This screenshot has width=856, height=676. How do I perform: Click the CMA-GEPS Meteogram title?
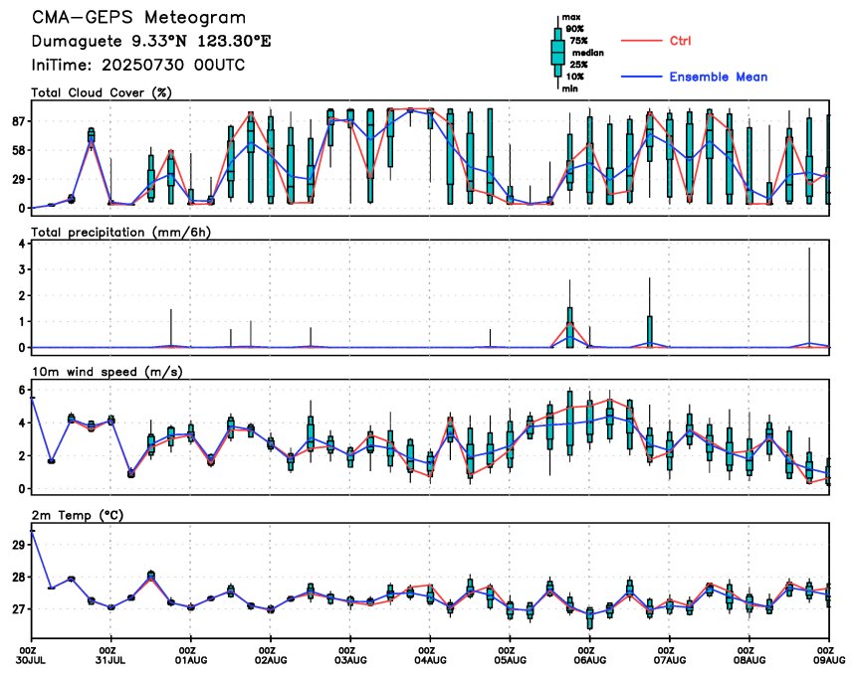(138, 18)
